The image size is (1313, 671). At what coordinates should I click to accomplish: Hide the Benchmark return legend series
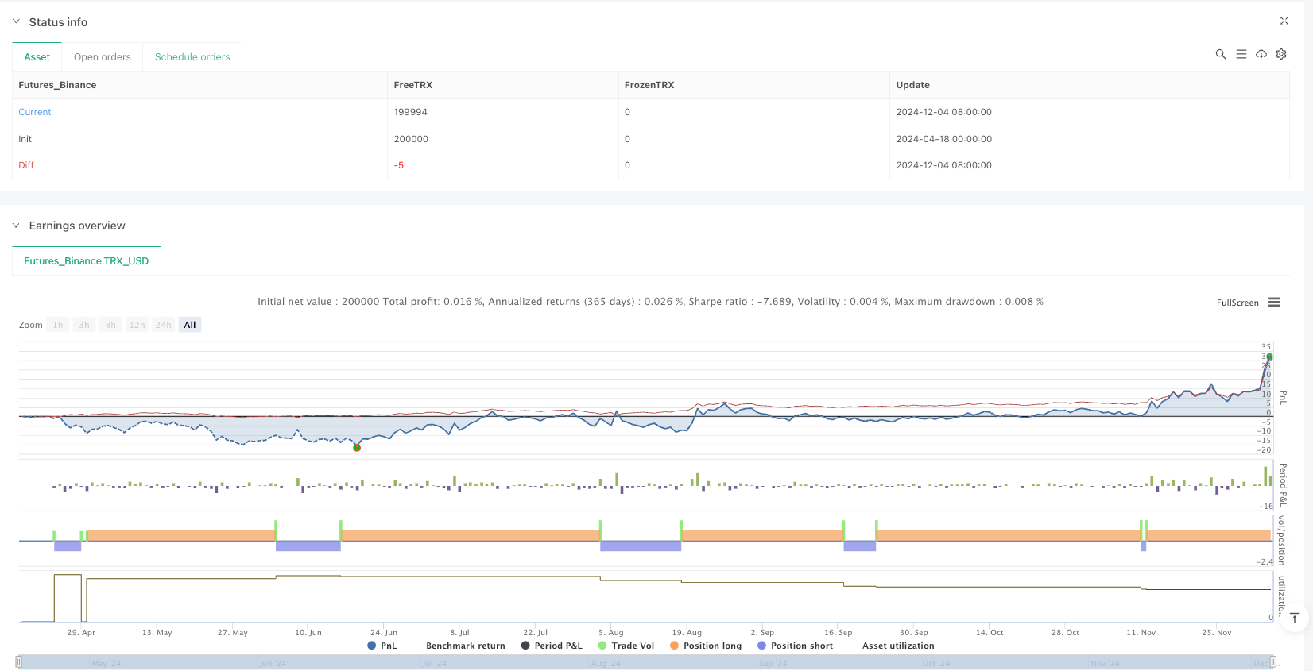tap(465, 646)
